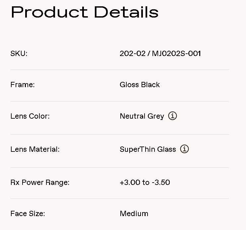Click the "MJ0202S-001" SKU code
This screenshot has width=246, height=230.
(x=176, y=53)
